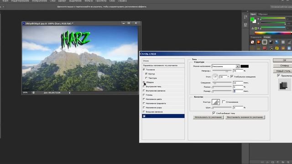
Task: Click the white background color swatch in Color panel
Action: click(x=255, y=21)
